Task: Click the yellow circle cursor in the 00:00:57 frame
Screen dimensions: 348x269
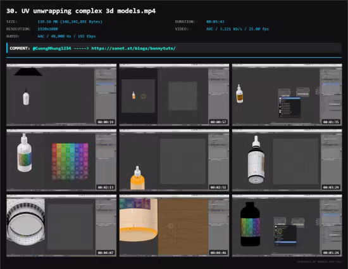Action: 144,96
